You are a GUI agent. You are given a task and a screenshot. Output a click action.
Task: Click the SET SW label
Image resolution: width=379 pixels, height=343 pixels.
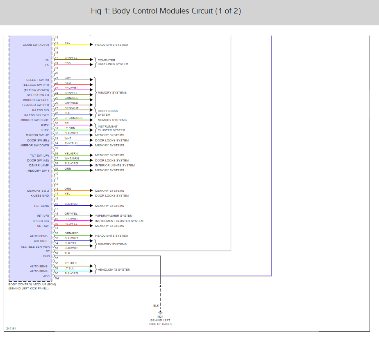(43, 226)
